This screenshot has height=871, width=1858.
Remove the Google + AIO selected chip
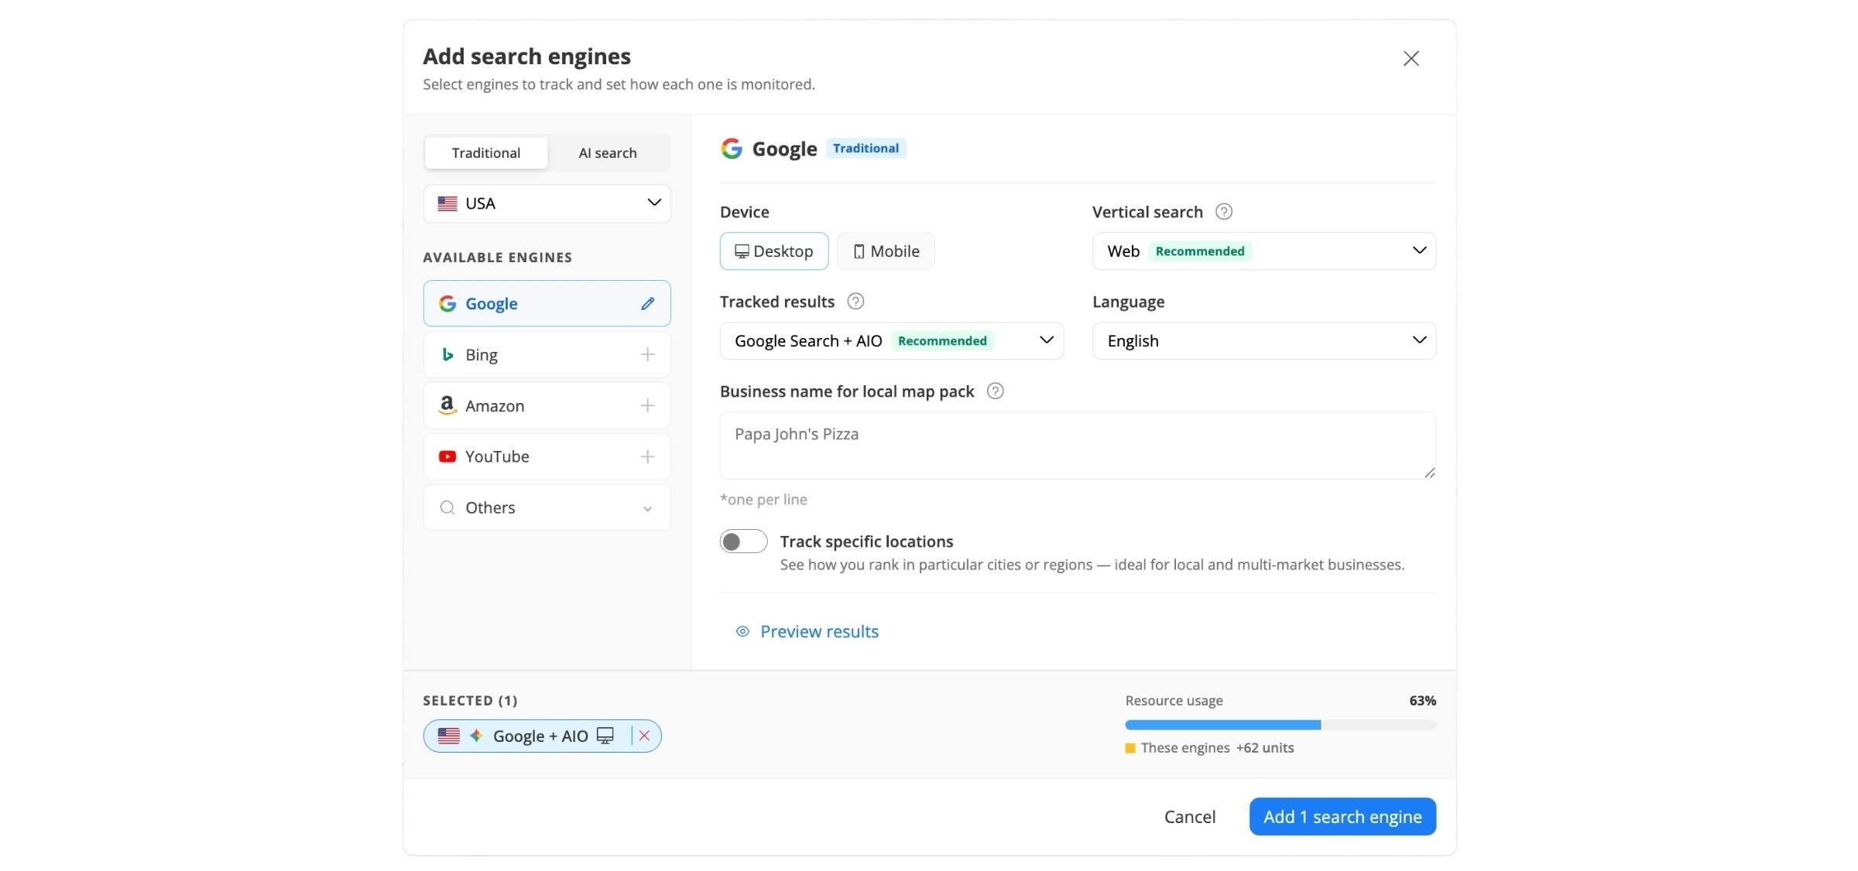tap(644, 736)
